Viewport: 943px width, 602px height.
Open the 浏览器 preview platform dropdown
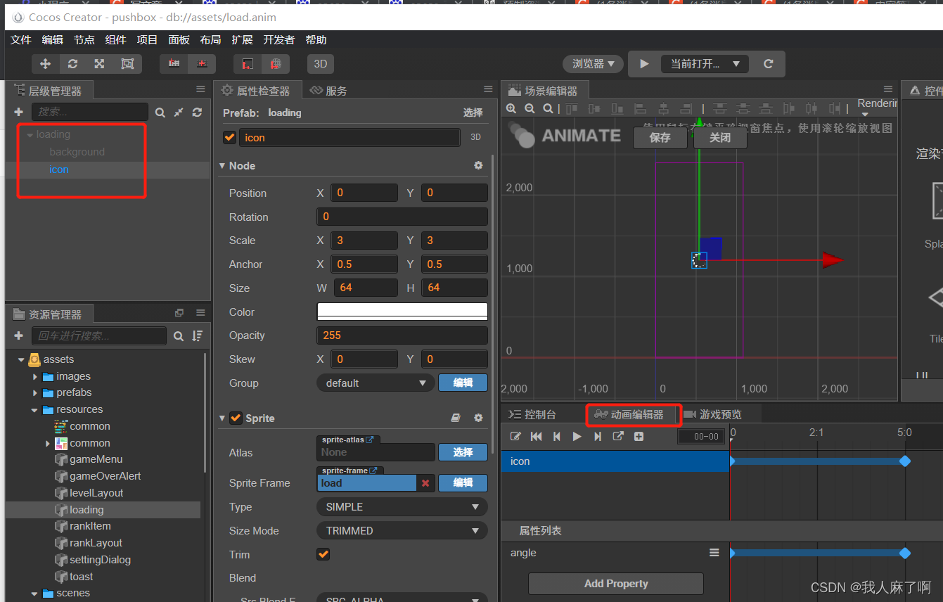click(594, 64)
